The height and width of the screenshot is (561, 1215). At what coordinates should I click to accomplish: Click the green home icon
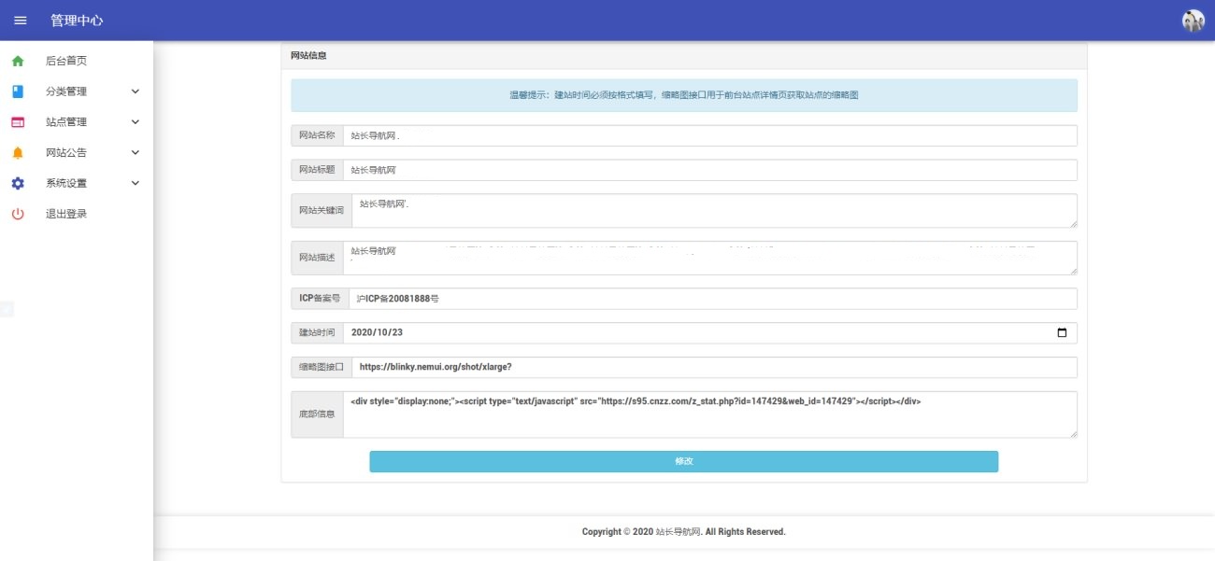(x=18, y=61)
